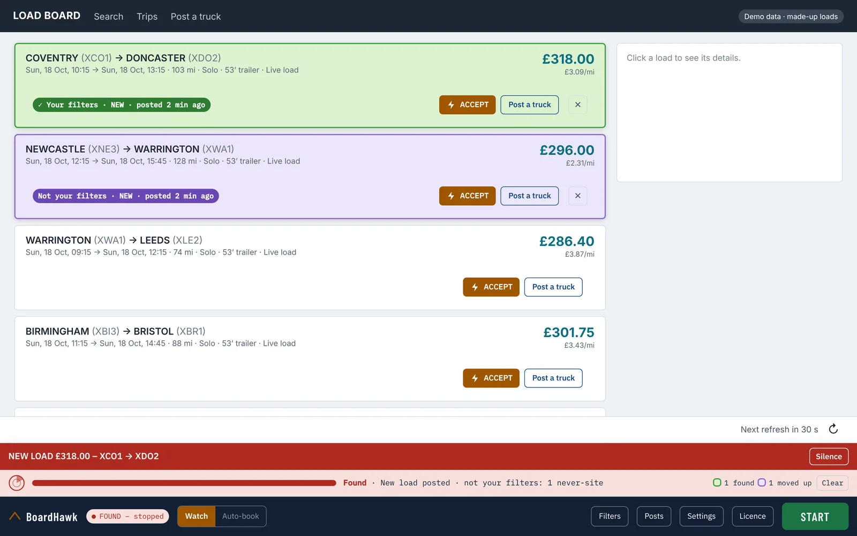Post a truck for Warrington to Leeds
The height and width of the screenshot is (536, 857).
(553, 287)
